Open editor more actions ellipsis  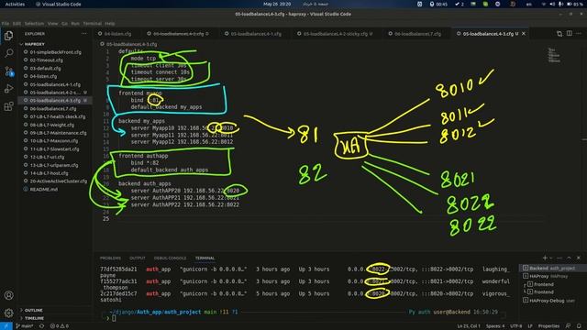tap(579, 34)
